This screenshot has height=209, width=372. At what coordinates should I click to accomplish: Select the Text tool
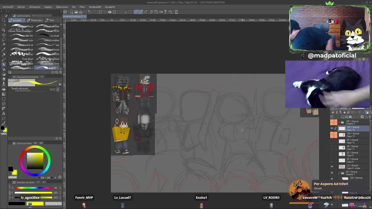click(4, 113)
